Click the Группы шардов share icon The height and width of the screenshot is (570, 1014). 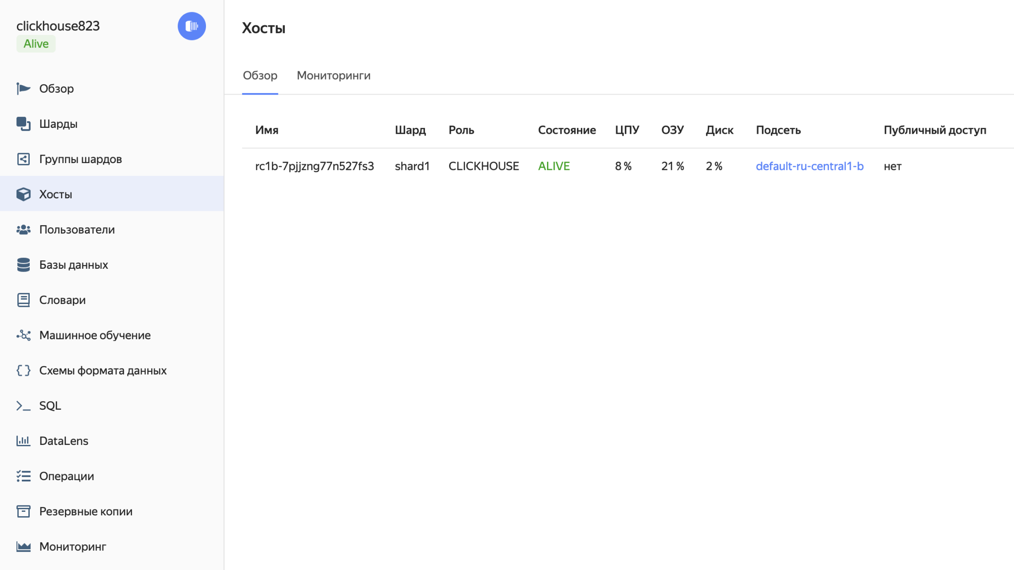tap(23, 159)
